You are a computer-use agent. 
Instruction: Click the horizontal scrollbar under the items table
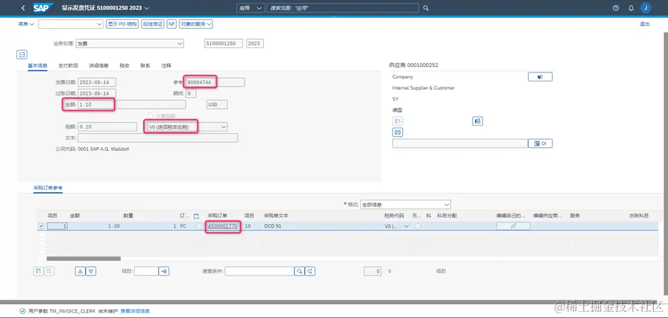click(84, 258)
